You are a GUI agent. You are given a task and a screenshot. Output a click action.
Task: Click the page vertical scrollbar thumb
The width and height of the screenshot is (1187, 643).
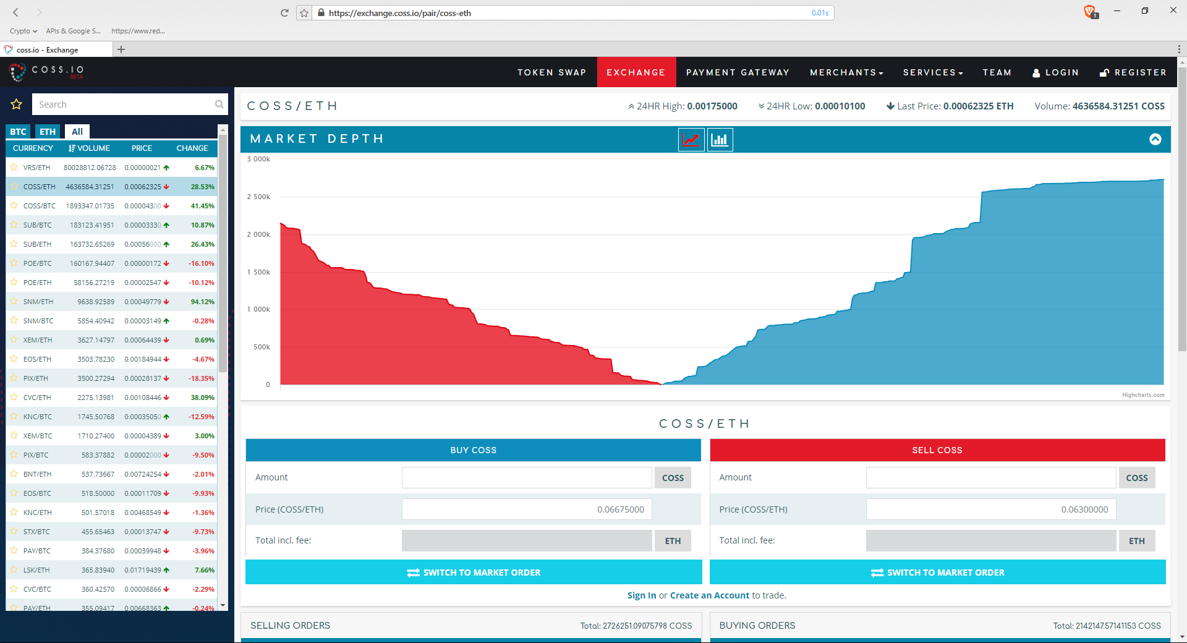click(1182, 210)
